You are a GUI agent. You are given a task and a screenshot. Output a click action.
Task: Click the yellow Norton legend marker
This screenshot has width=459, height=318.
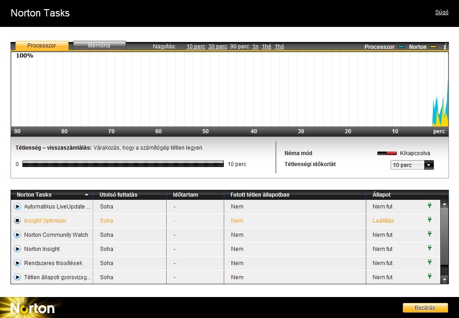pyautogui.click(x=433, y=47)
